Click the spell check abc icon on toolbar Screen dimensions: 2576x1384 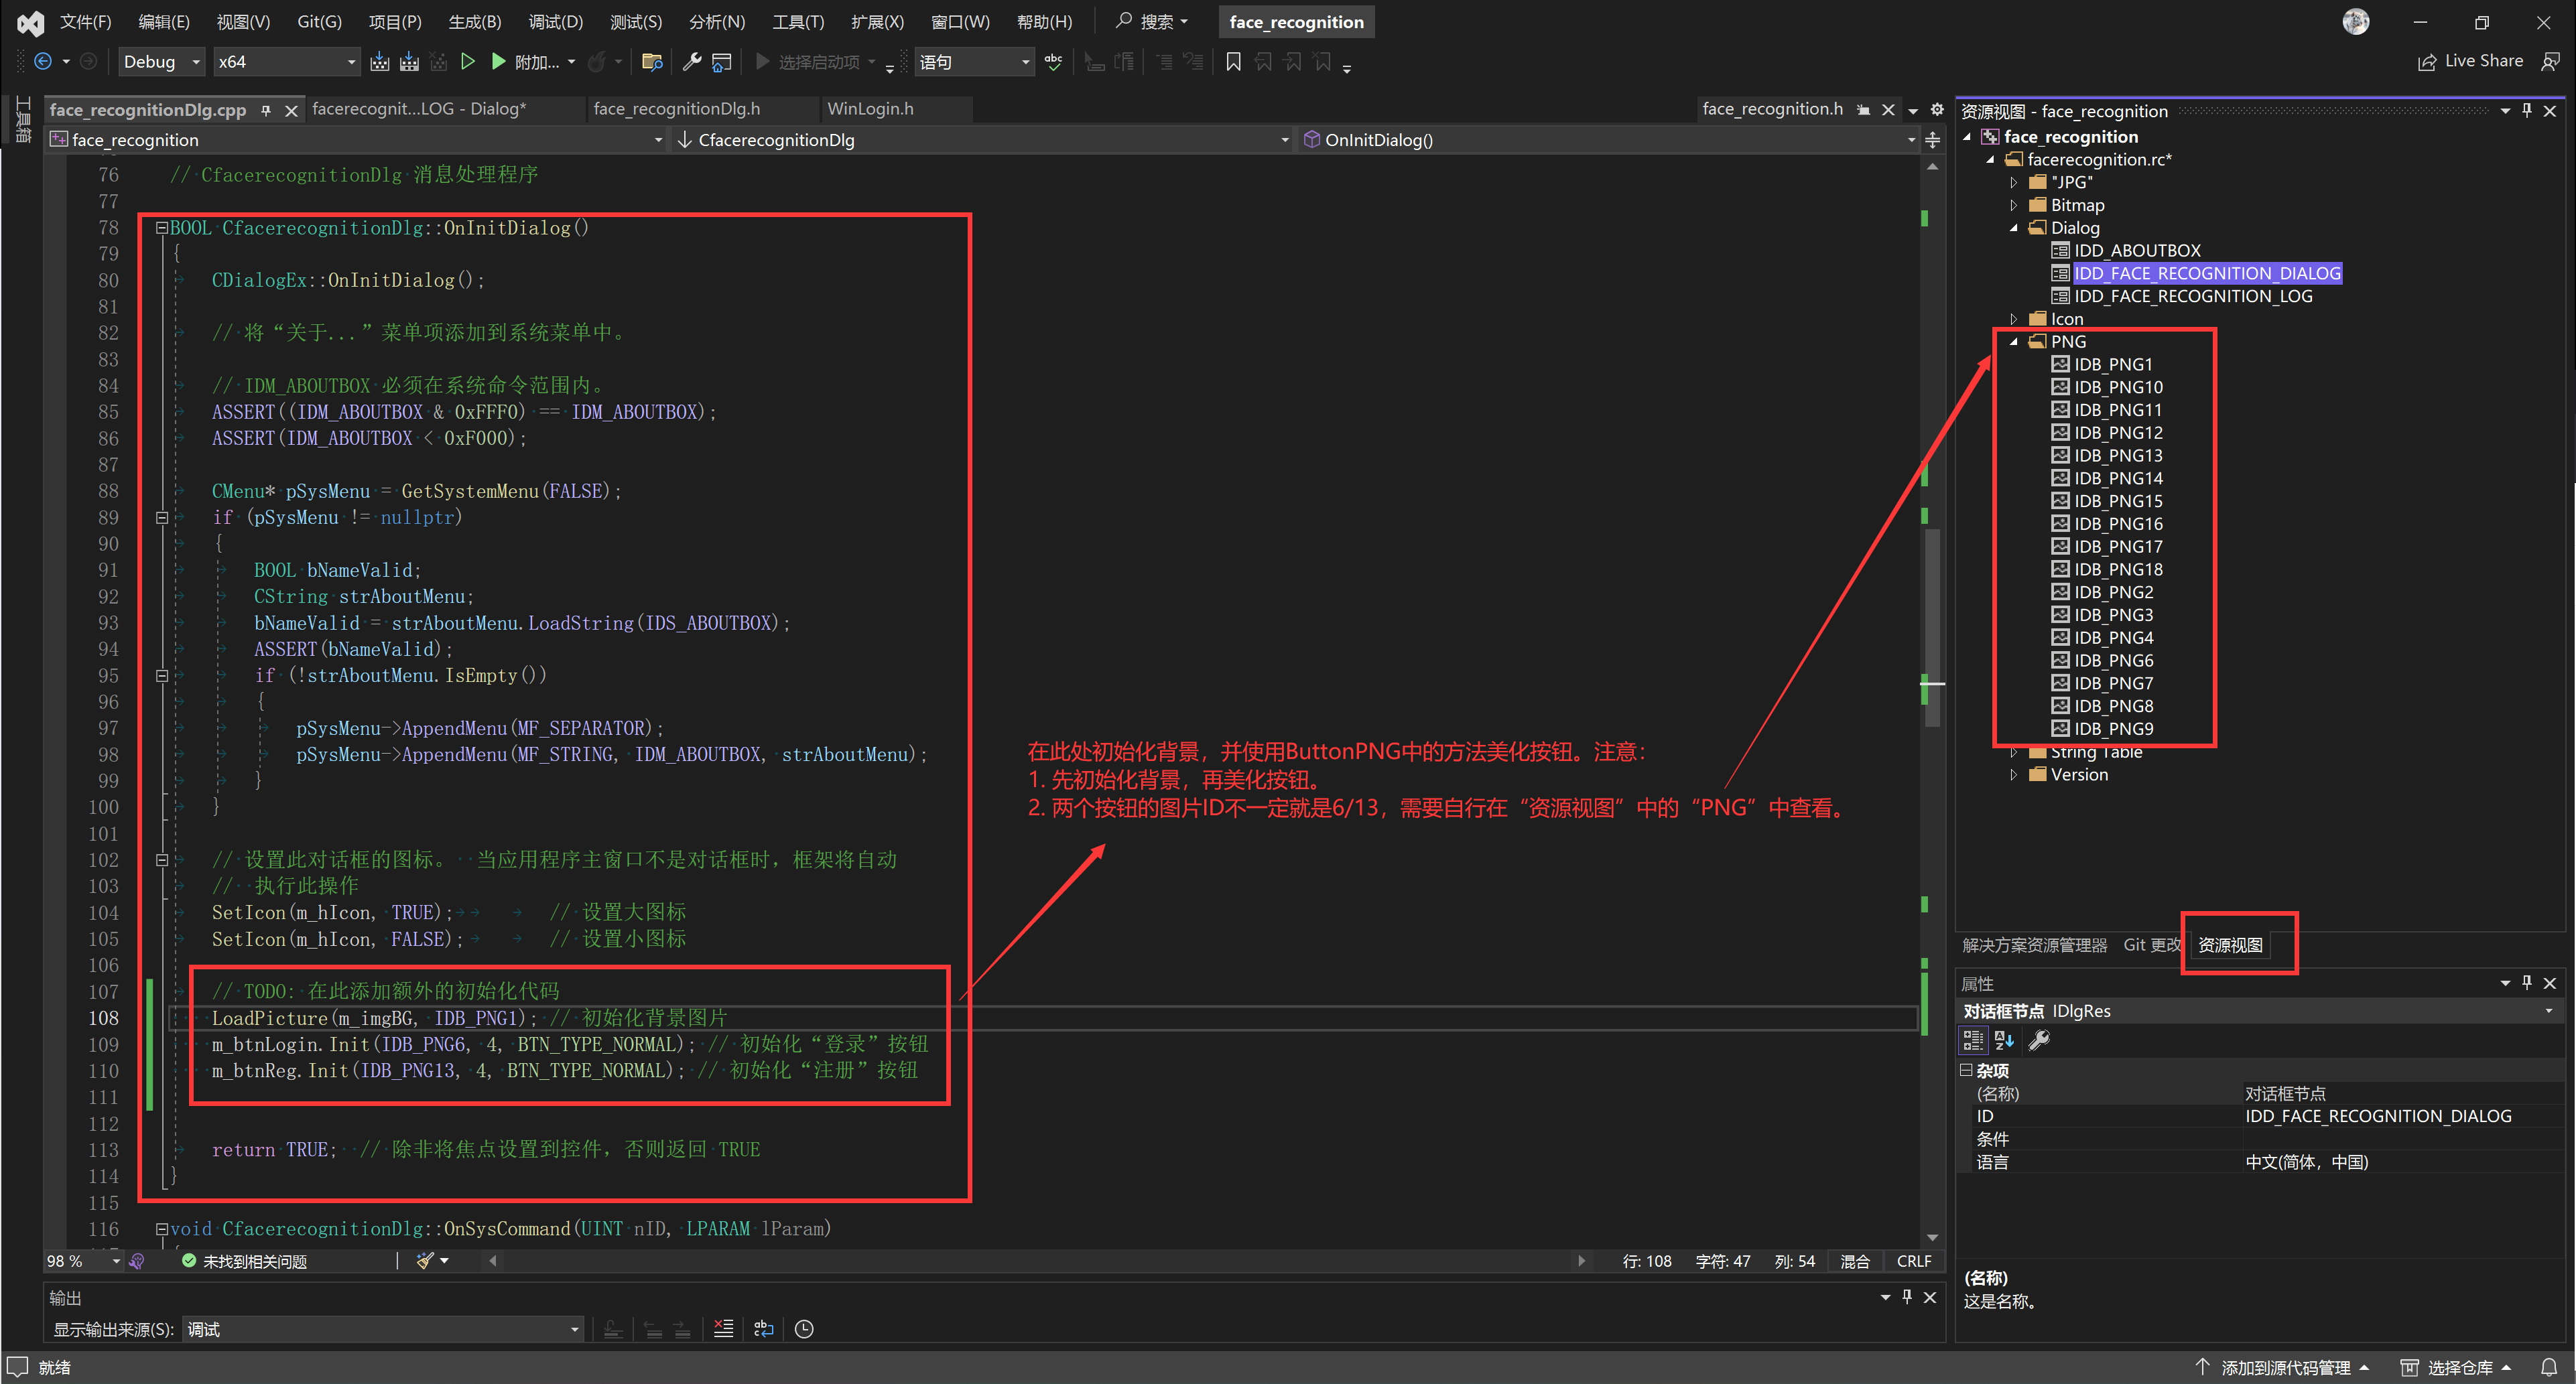pos(1052,61)
